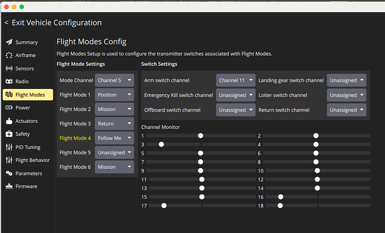
Task: Click the Sensors icon in sidebar
Action: [x=9, y=69]
